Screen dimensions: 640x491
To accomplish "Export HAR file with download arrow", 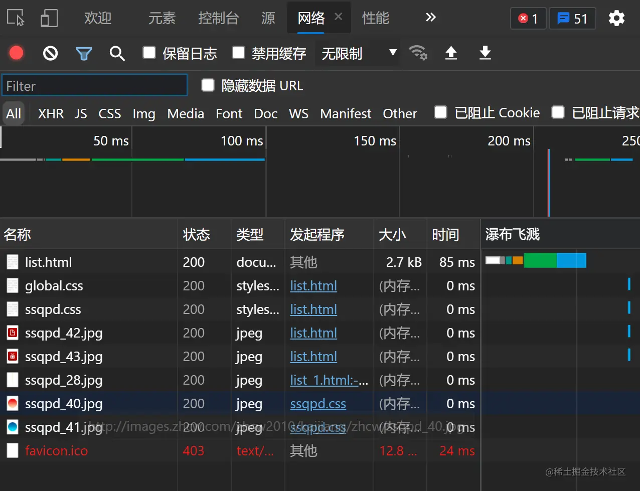I will tap(485, 53).
